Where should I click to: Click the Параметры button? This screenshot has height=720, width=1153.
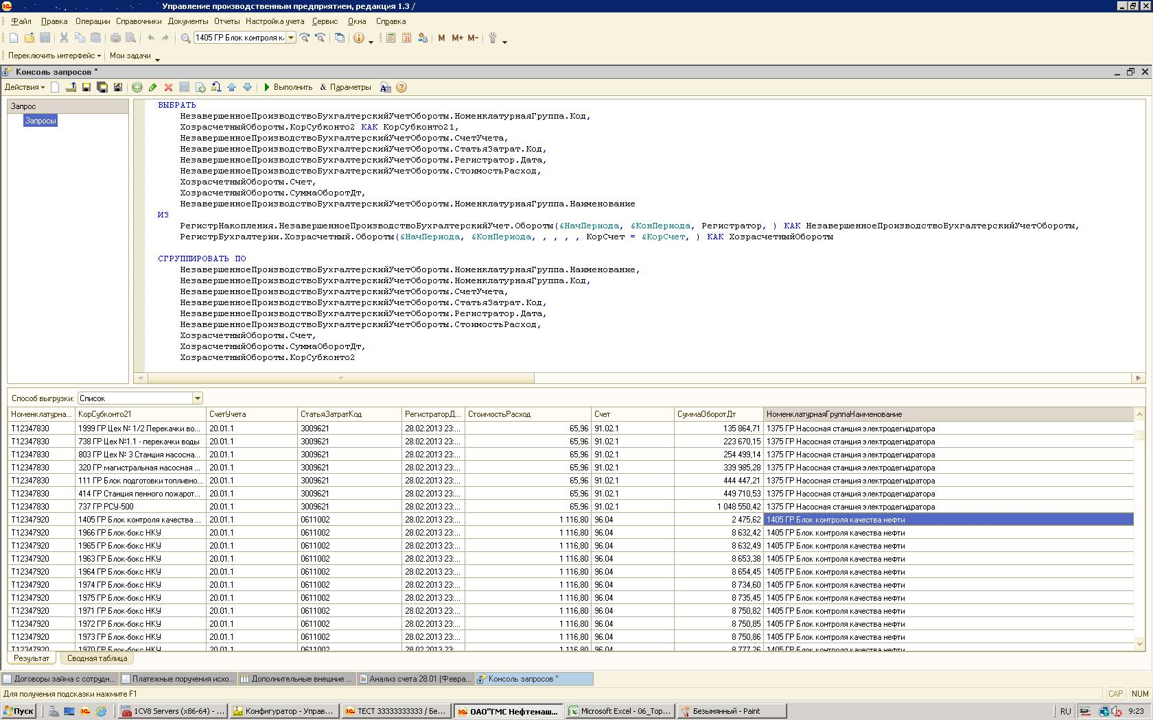[x=345, y=87]
